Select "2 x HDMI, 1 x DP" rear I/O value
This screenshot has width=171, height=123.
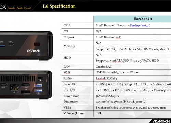(x=133, y=90)
